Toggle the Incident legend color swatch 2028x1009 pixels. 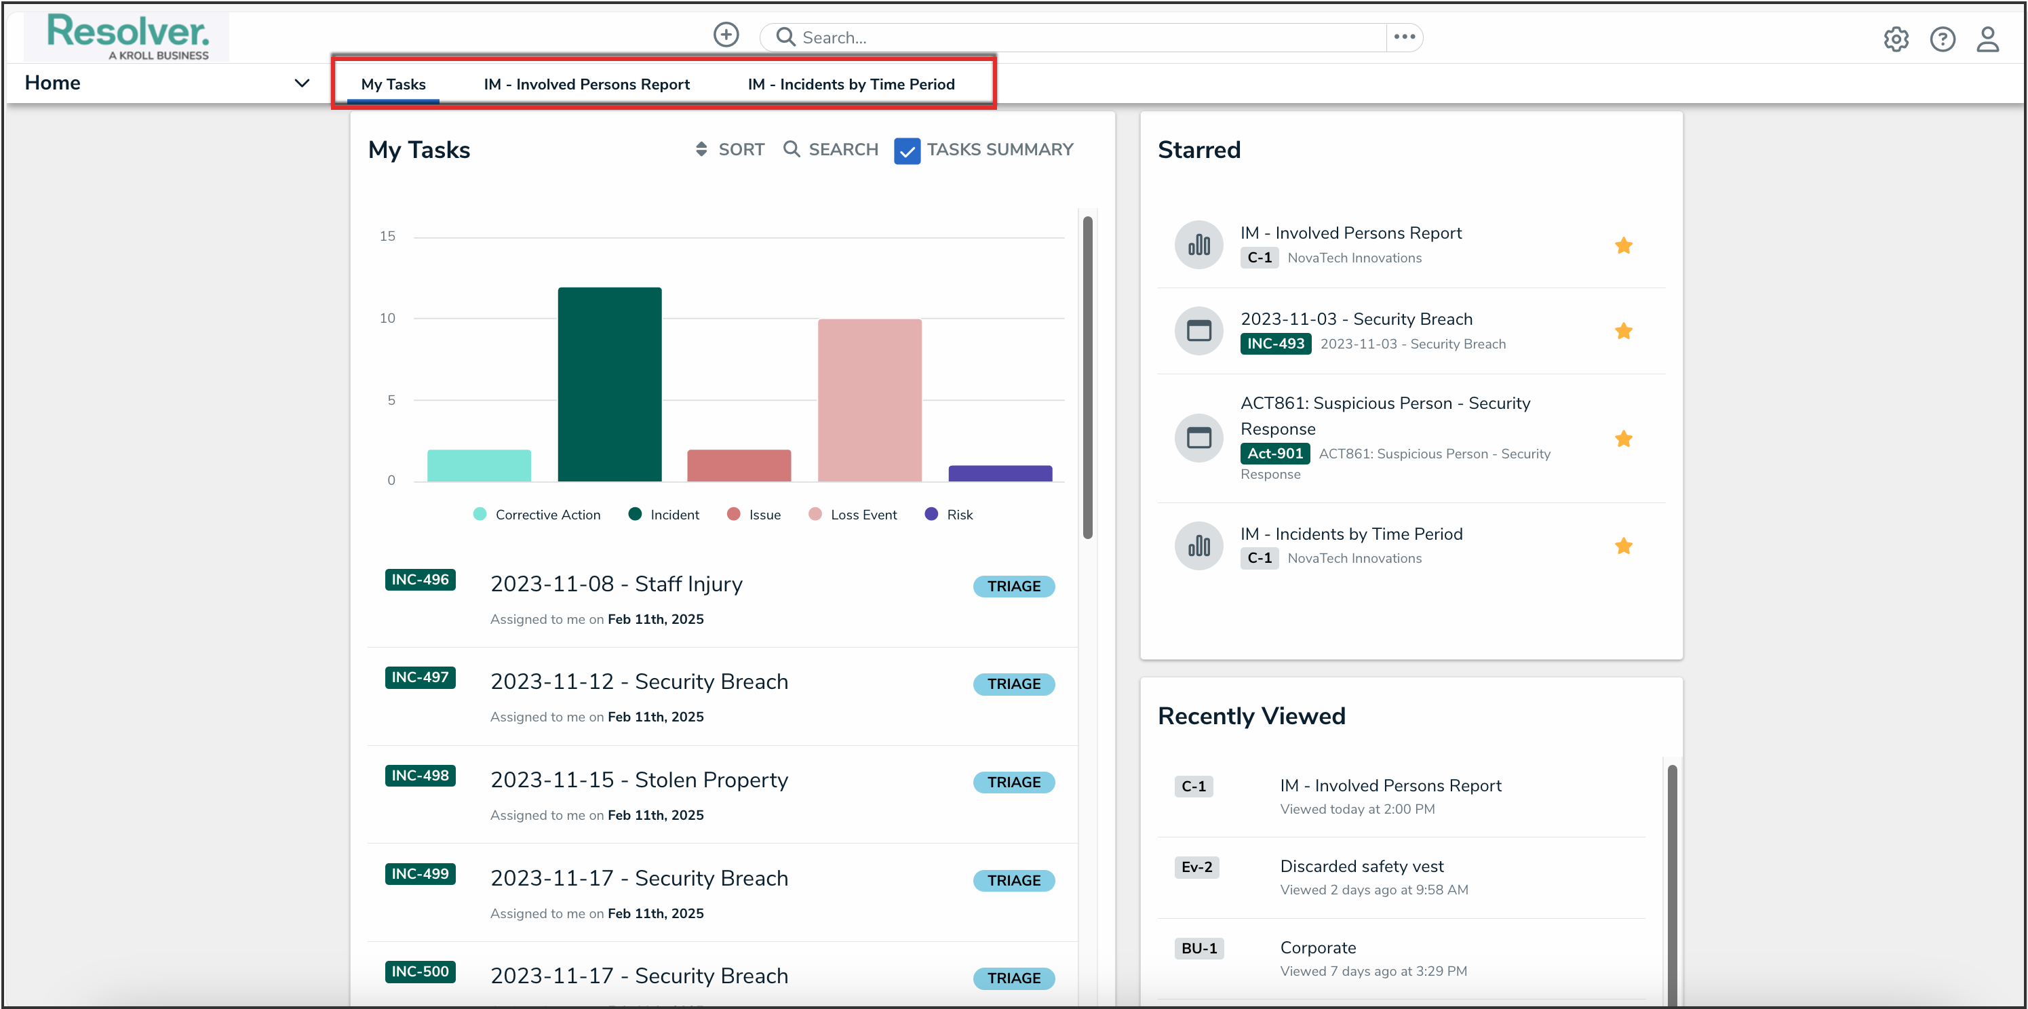point(635,514)
